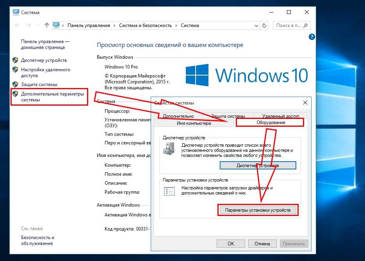Click 'Отмена' button
The height and width of the screenshot is (261, 365).
(x=262, y=243)
